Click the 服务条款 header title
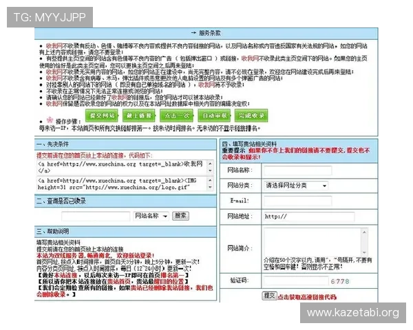 [x=210, y=33]
